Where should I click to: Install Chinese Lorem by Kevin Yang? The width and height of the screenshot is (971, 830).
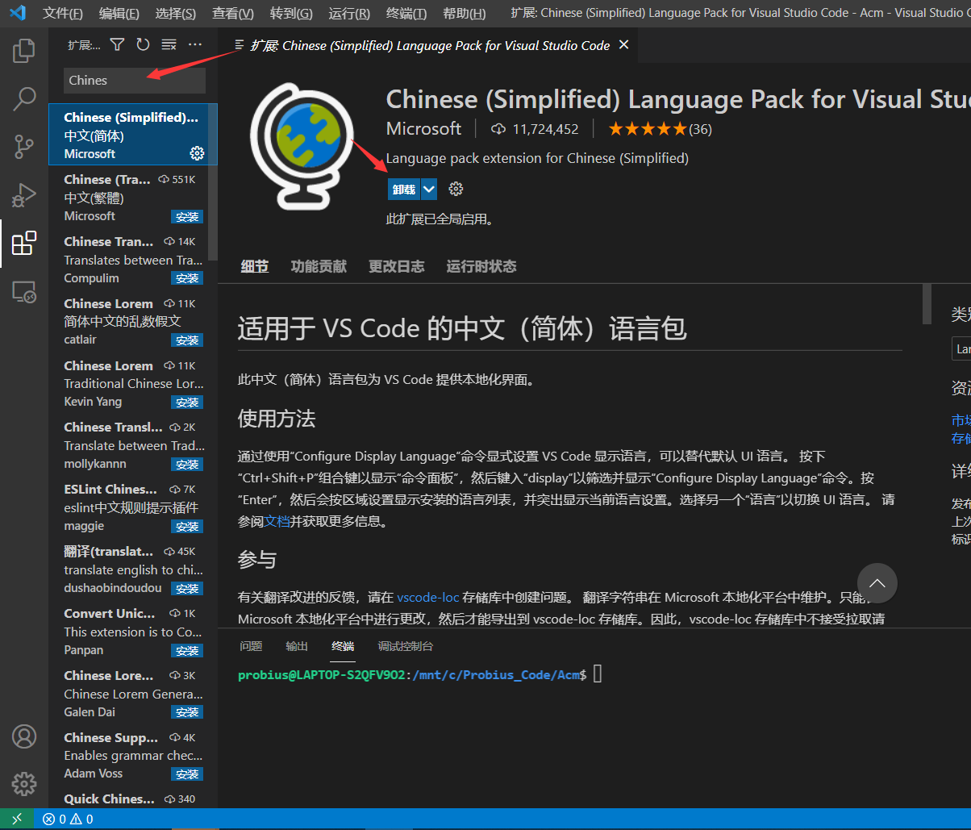[x=187, y=402]
